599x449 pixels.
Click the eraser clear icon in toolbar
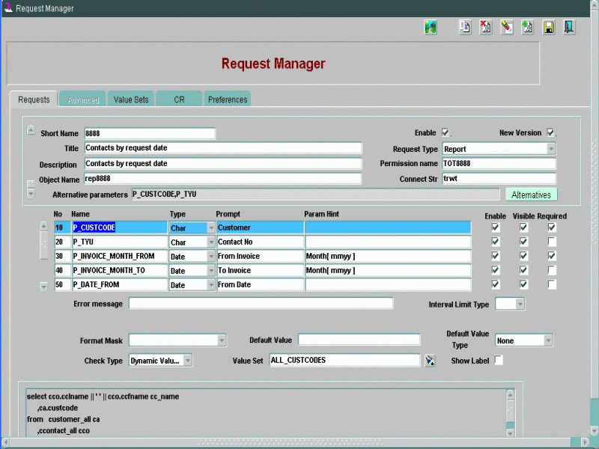(x=507, y=28)
